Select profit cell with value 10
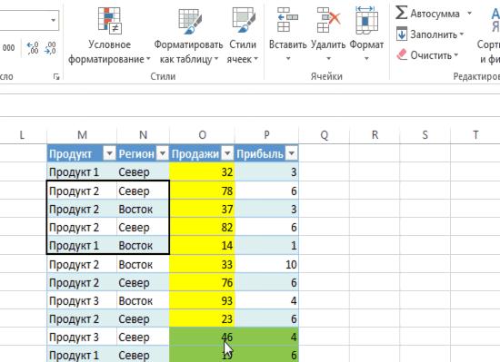 266,264
